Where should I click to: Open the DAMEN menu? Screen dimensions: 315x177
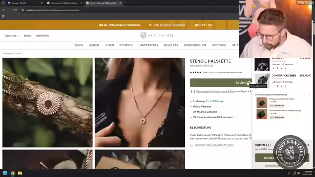[78, 45]
